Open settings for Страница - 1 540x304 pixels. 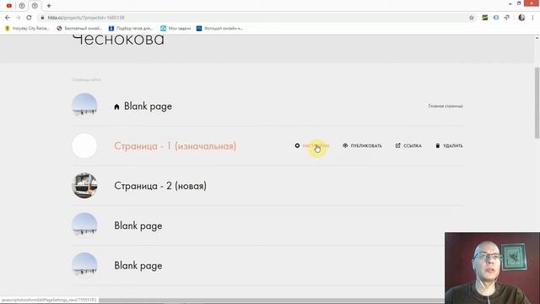coord(316,146)
